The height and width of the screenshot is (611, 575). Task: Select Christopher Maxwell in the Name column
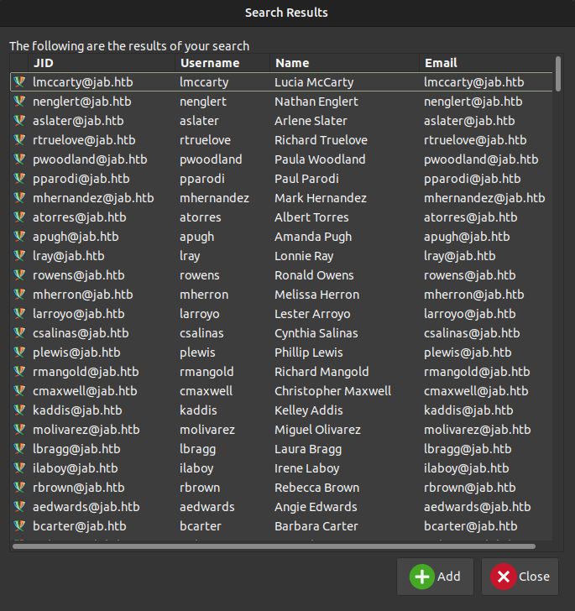coord(332,391)
